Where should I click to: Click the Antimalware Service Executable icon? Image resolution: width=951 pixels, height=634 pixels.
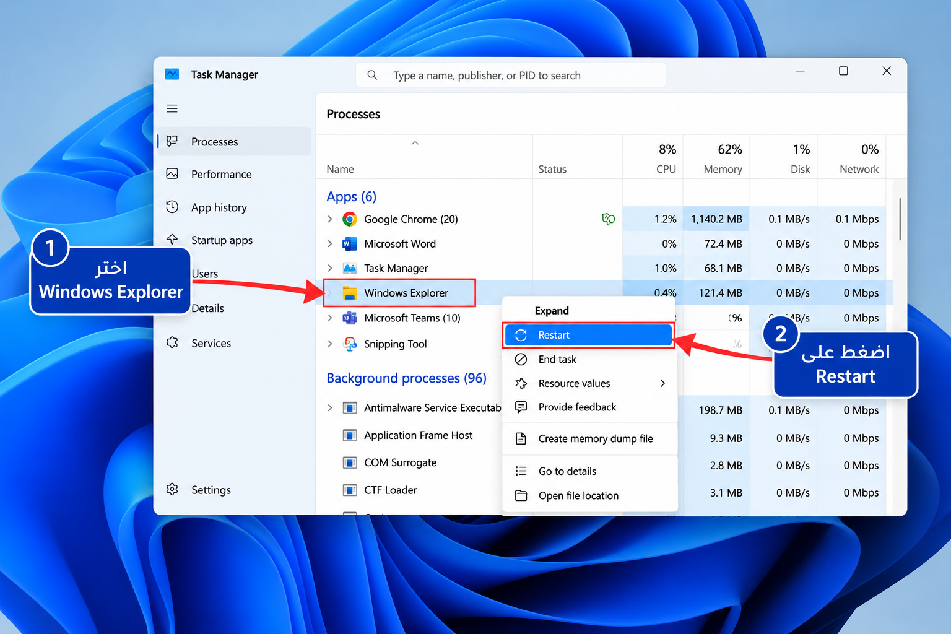pyautogui.click(x=350, y=408)
